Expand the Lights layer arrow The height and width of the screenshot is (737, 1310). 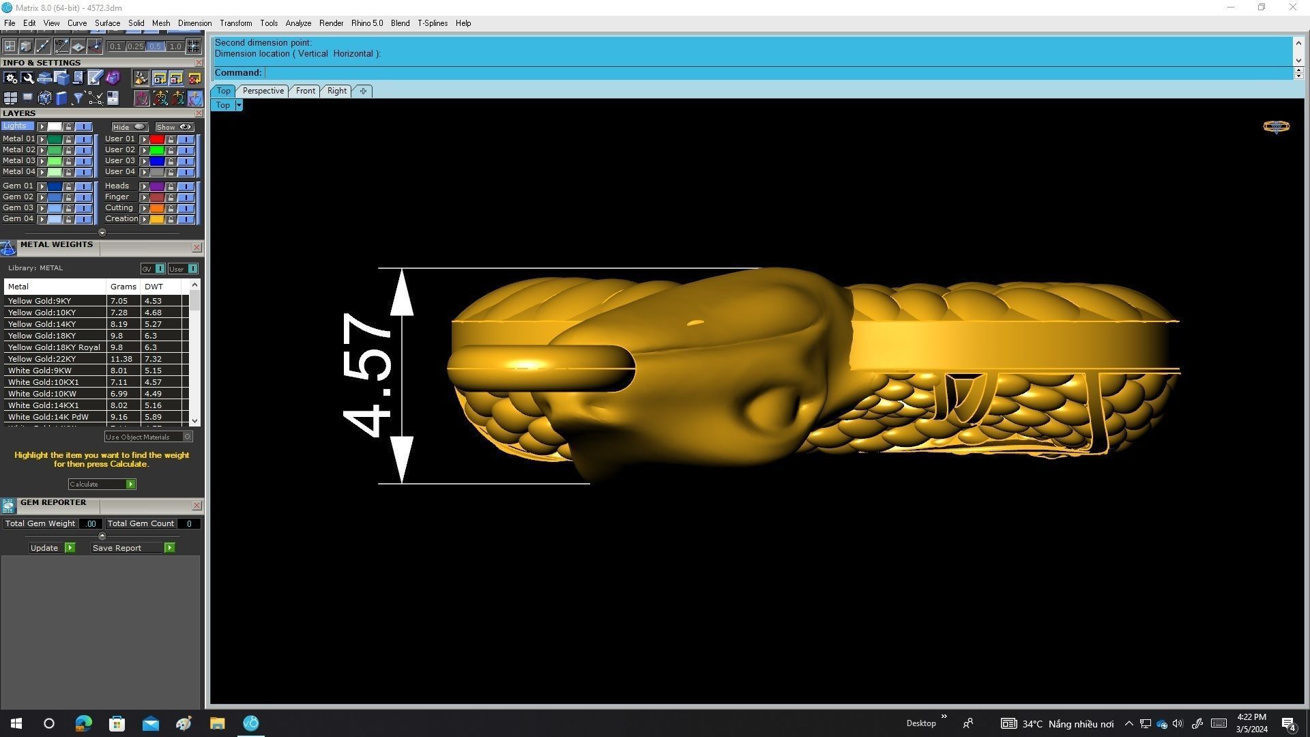[42, 127]
